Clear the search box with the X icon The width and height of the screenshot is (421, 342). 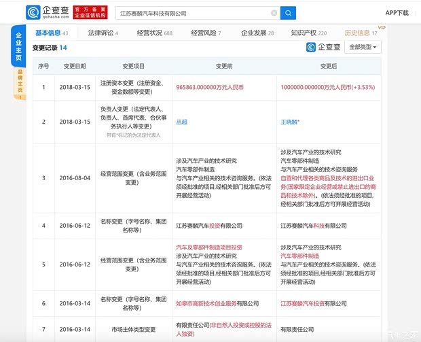274,13
